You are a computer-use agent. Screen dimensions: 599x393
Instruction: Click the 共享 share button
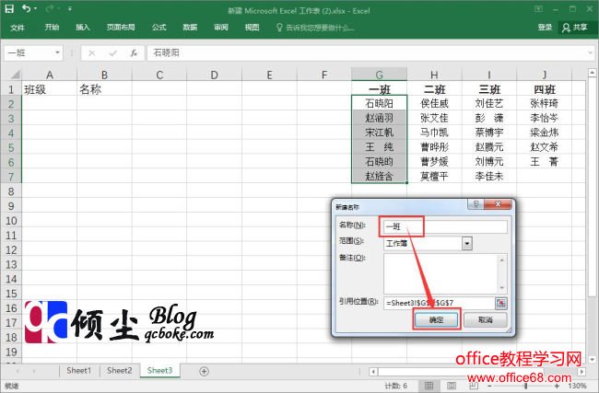[x=574, y=28]
